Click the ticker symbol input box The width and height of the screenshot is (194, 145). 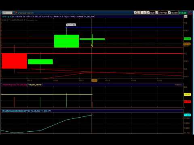click(x=7, y=13)
